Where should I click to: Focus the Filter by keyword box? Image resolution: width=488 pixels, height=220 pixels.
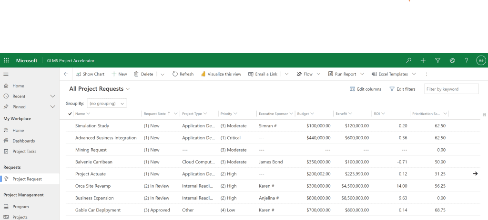[451, 89]
